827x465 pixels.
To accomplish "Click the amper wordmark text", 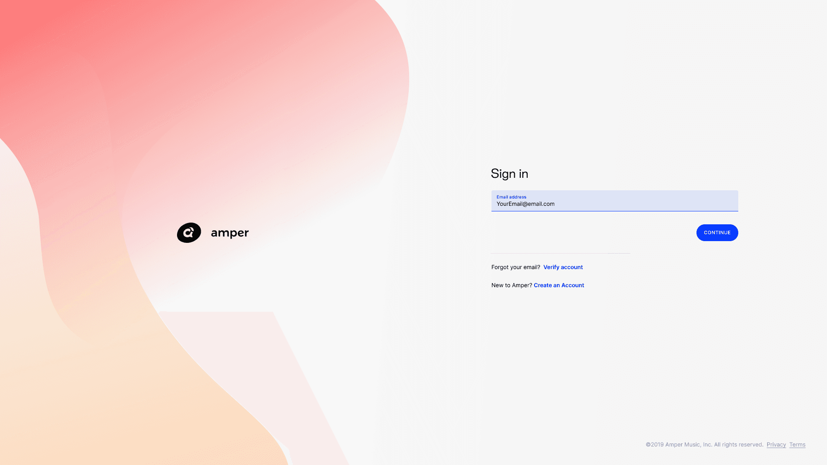I will (x=230, y=233).
